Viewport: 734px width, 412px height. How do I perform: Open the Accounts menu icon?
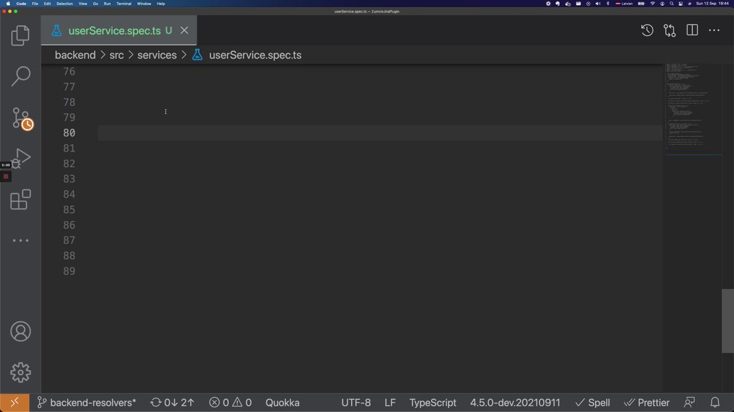tap(21, 332)
